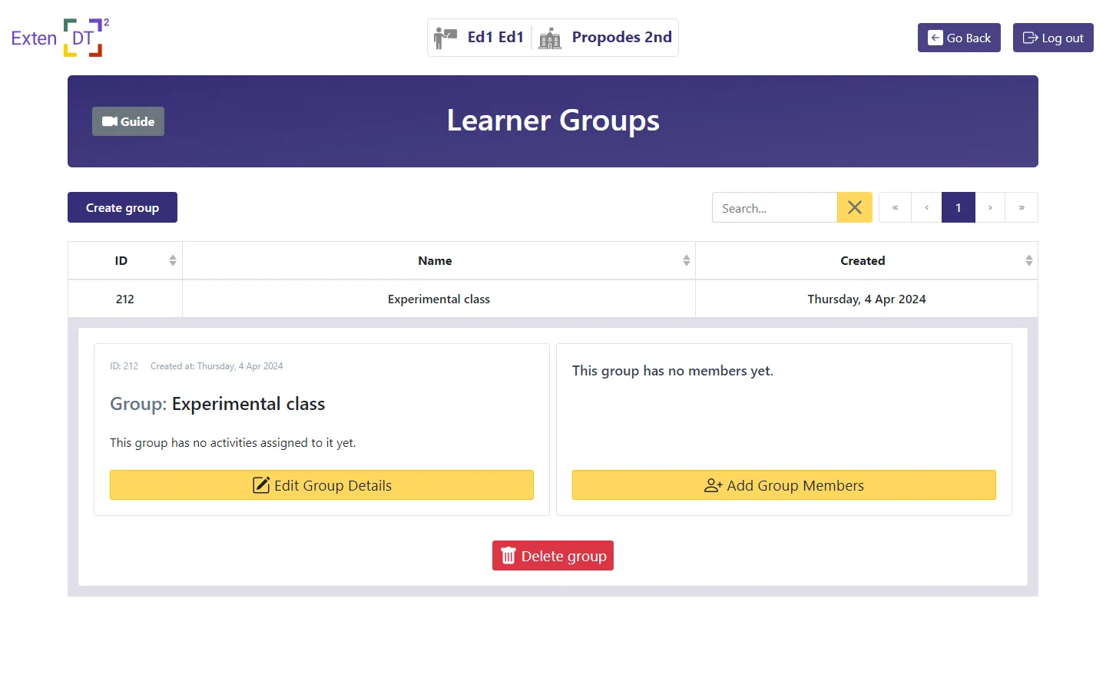This screenshot has width=1106, height=691.
Task: Open the Guide video
Action: click(127, 121)
